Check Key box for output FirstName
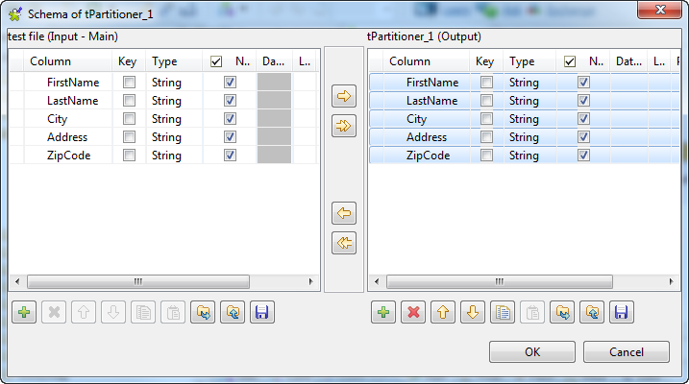 click(x=487, y=83)
